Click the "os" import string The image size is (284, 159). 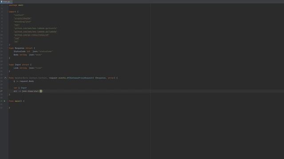[x=16, y=42]
